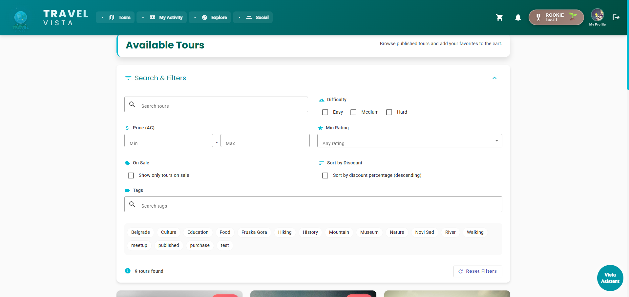Check the Hard difficulty option
The width and height of the screenshot is (629, 297).
pyautogui.click(x=389, y=112)
